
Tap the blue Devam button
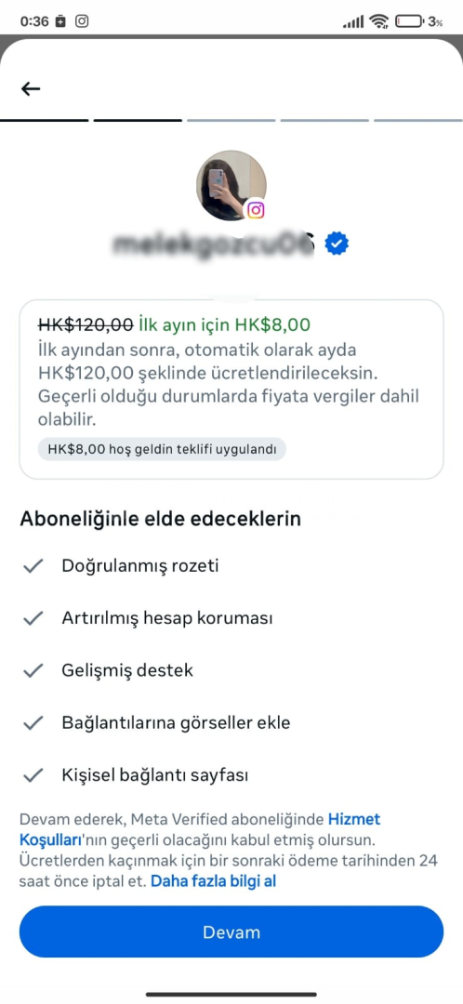231,931
